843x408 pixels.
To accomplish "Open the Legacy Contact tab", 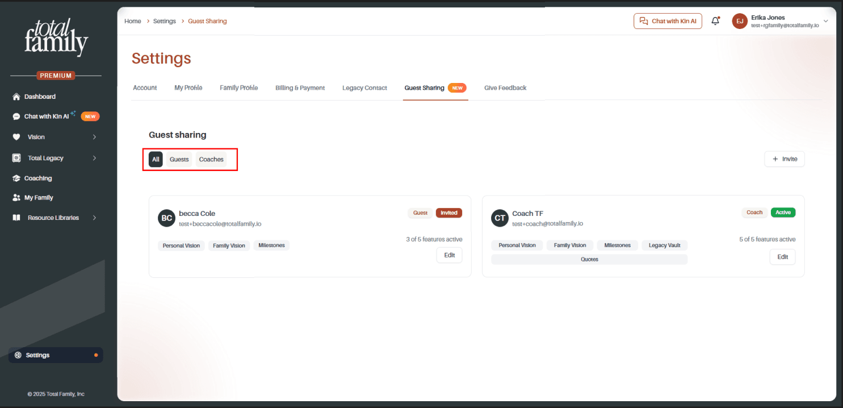I will click(364, 88).
